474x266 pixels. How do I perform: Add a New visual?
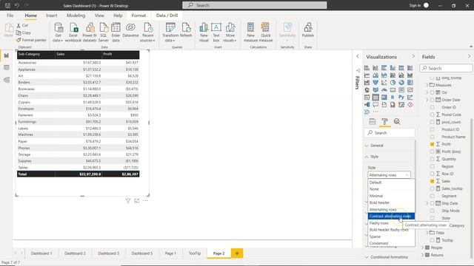tap(204, 33)
